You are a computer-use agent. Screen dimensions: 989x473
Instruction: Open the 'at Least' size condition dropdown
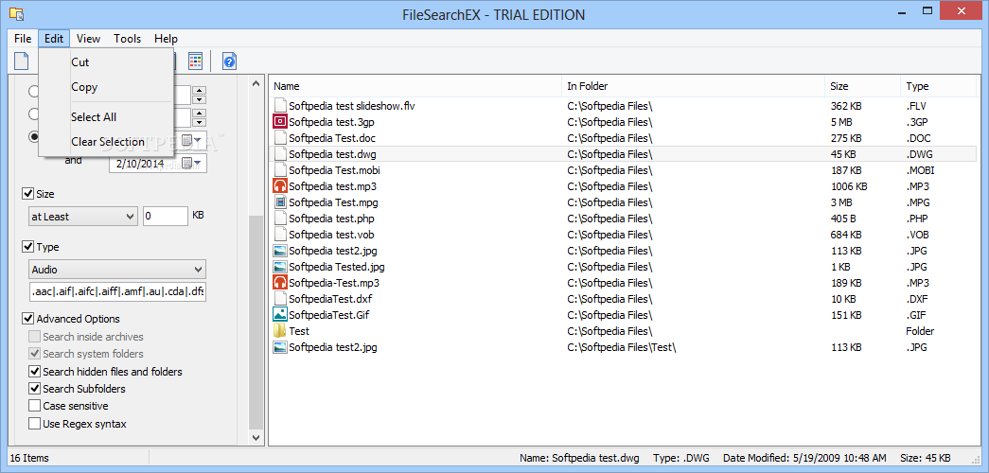82,217
